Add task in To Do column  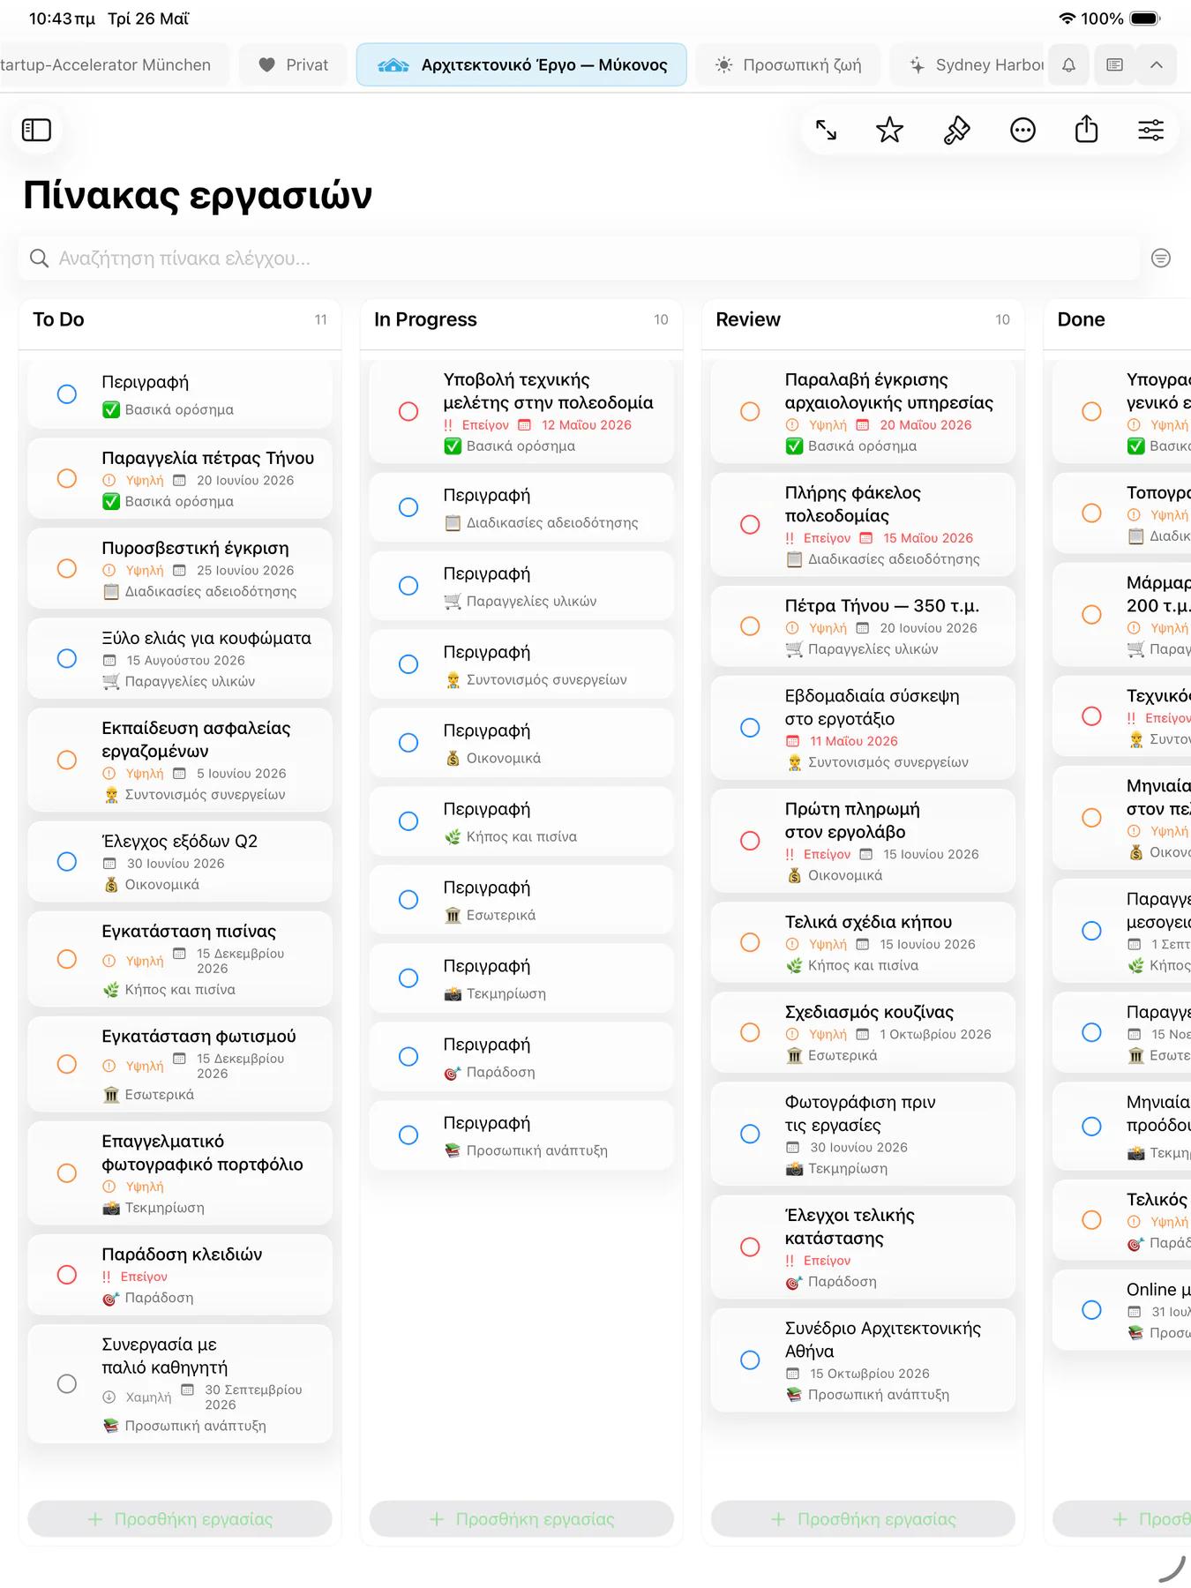pyautogui.click(x=180, y=1519)
